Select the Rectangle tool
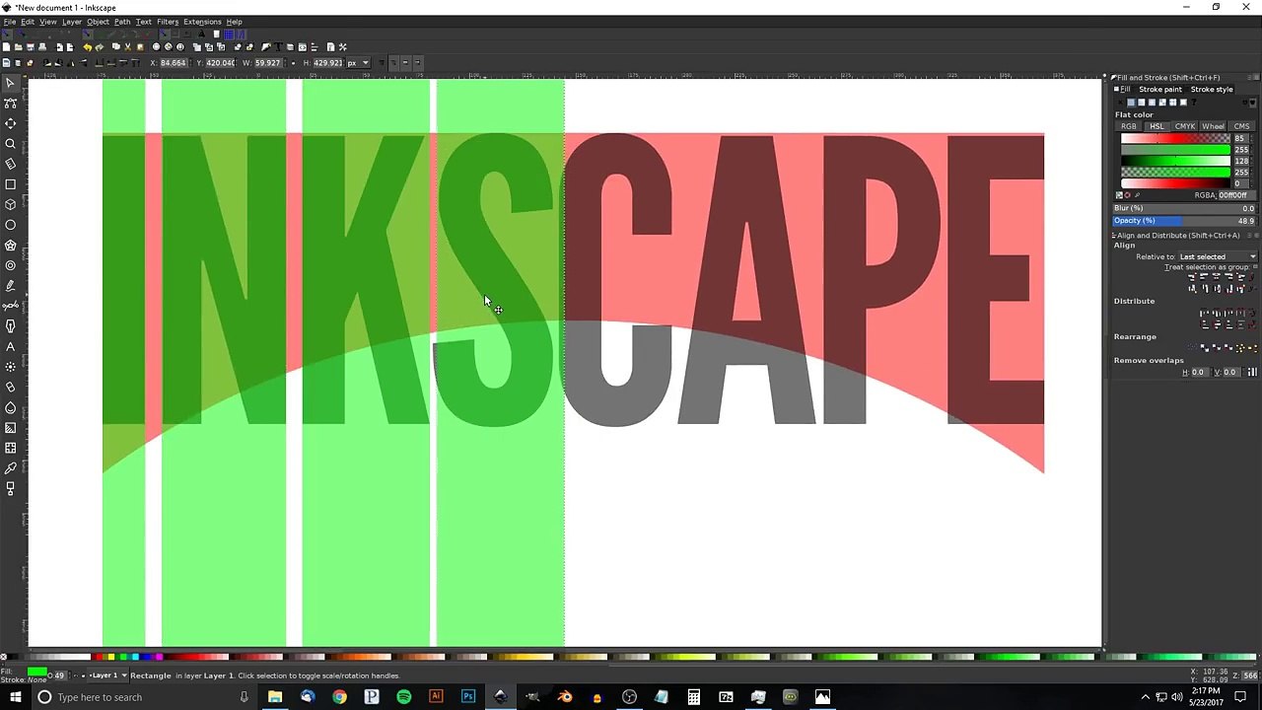This screenshot has width=1262, height=710. [11, 184]
